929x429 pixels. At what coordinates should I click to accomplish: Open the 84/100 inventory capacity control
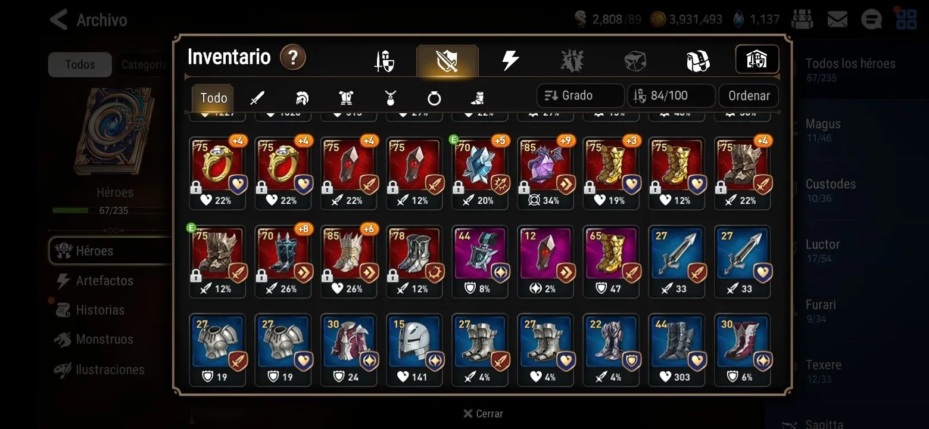pyautogui.click(x=671, y=96)
